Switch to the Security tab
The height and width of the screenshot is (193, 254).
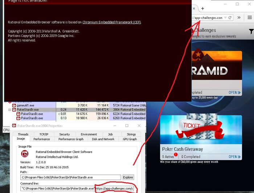pyautogui.click(x=65, y=134)
